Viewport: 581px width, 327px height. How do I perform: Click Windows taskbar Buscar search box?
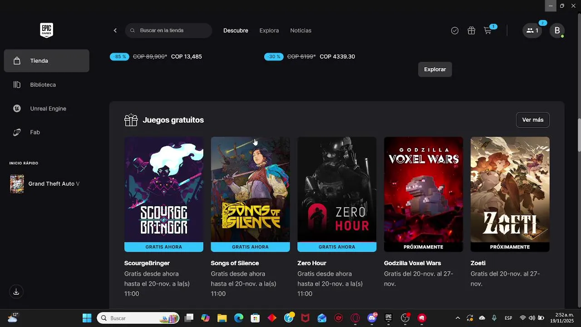[x=138, y=318]
